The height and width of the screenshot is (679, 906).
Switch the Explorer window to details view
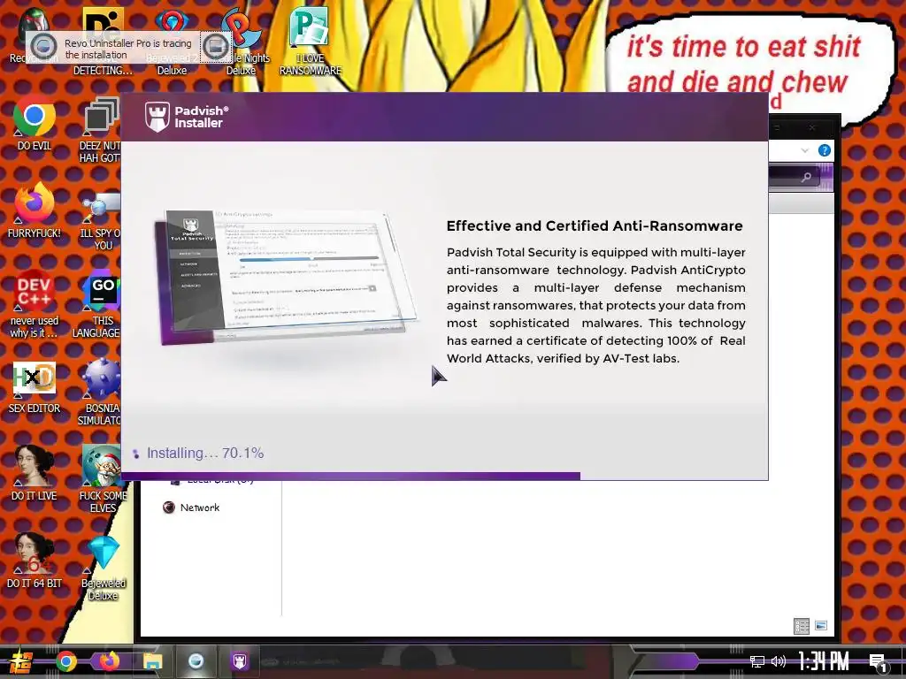(802, 626)
